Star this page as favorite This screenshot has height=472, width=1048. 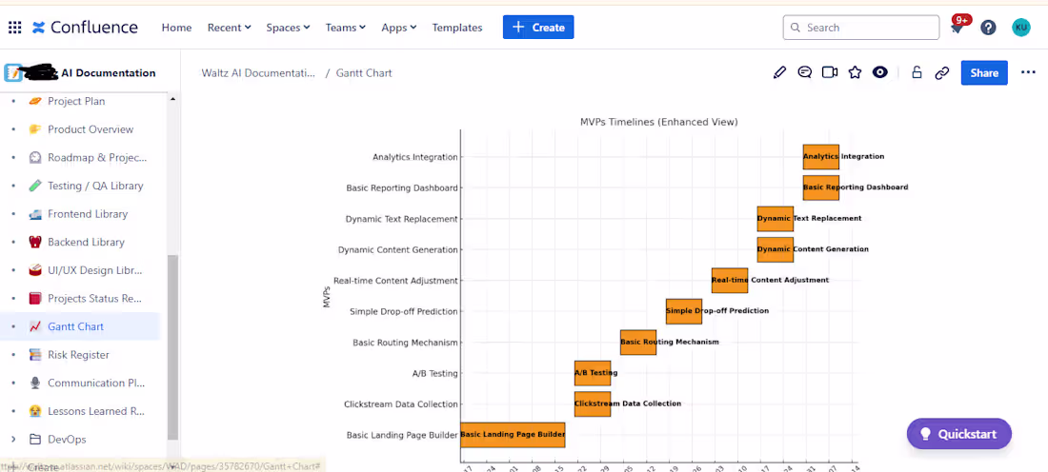pos(855,72)
